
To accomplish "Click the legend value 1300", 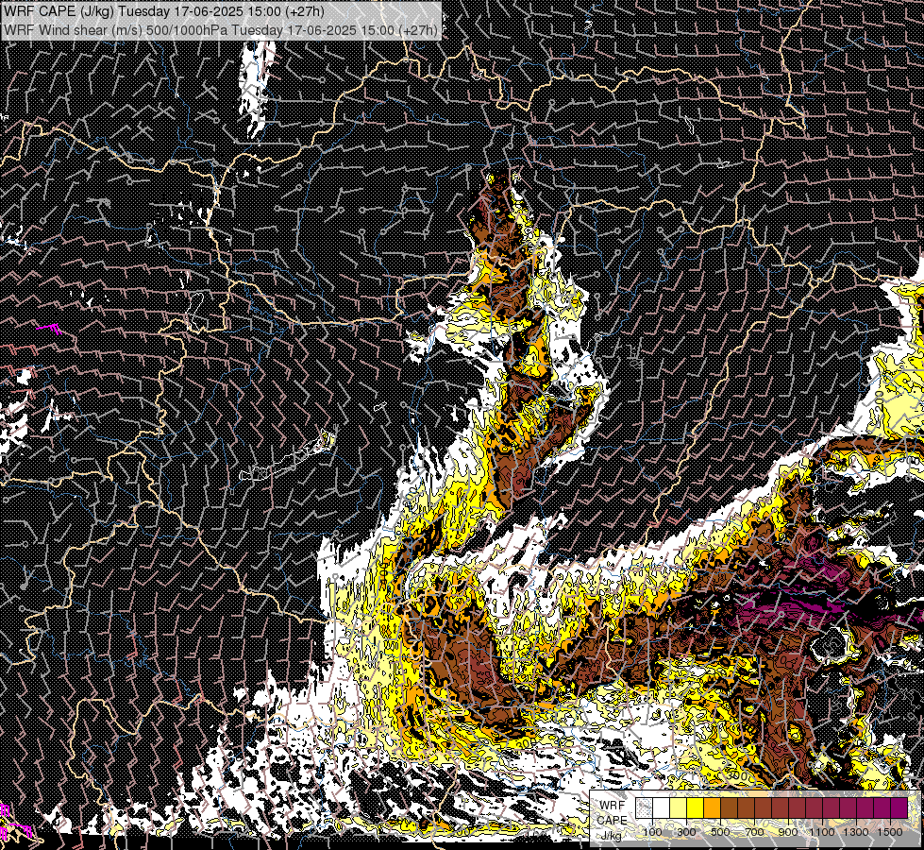I will point(856,832).
